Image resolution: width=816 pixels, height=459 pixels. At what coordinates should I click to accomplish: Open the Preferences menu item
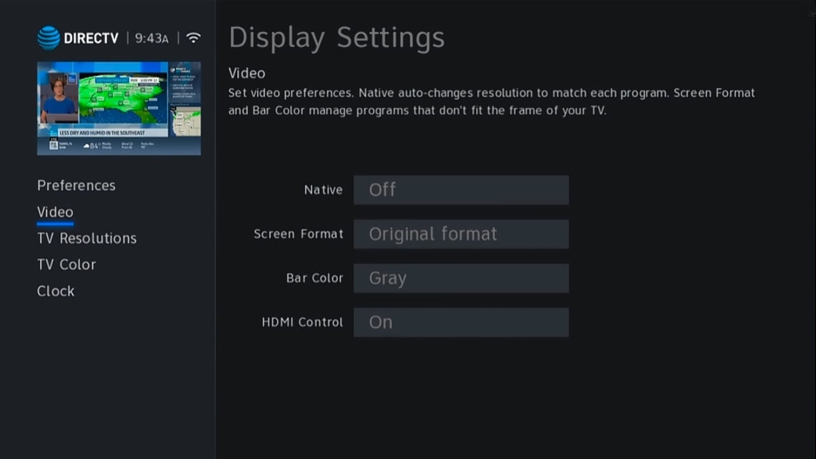point(76,186)
